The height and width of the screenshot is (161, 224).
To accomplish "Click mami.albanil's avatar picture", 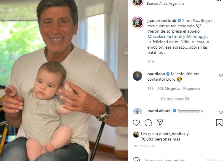I will point(137,111).
